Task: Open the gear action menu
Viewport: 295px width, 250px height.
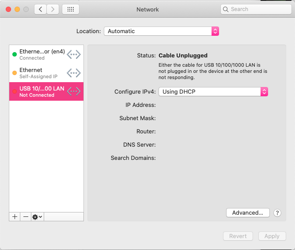Action: coord(37,217)
